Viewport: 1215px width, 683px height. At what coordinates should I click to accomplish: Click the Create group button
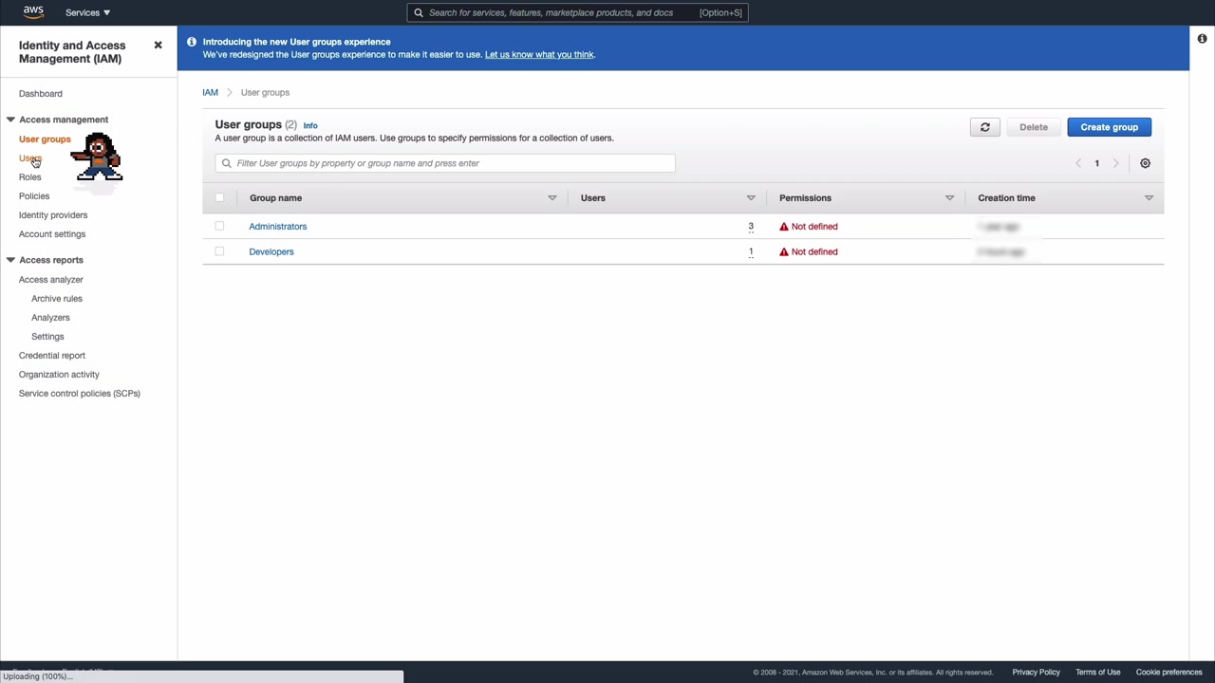tap(1109, 127)
